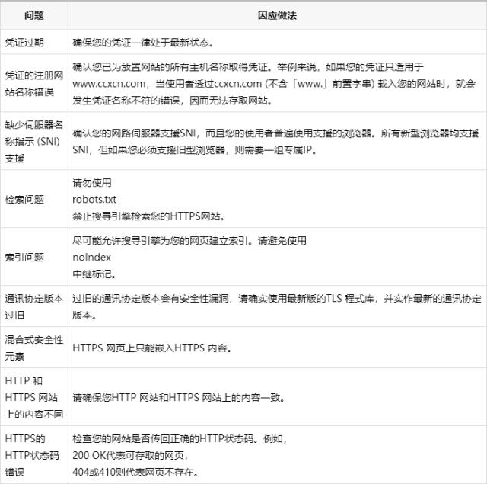Select the 凭证的注册网站名称错误 cell
Viewport: 487px width, 484px height.
[x=33, y=83]
